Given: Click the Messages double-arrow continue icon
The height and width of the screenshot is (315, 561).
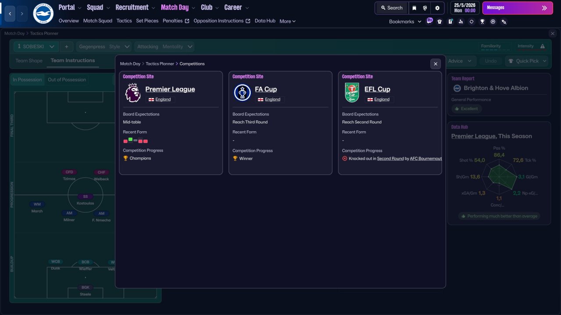Looking at the screenshot, I should [544, 8].
